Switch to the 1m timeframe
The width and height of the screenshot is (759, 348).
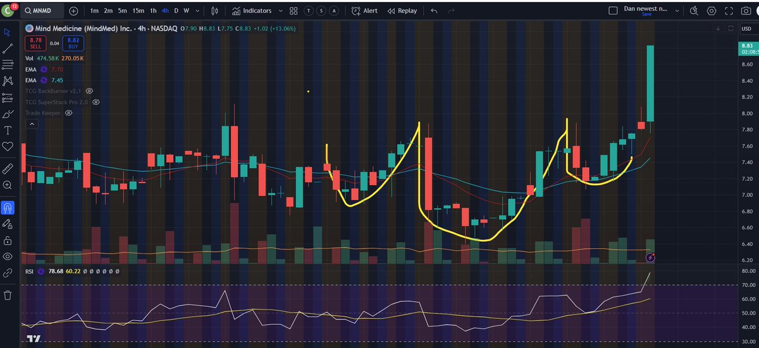click(x=94, y=11)
